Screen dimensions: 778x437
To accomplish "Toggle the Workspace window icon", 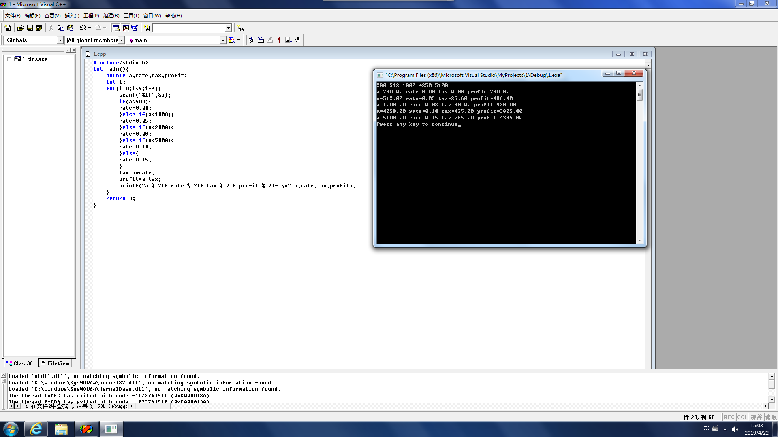I will tap(116, 28).
